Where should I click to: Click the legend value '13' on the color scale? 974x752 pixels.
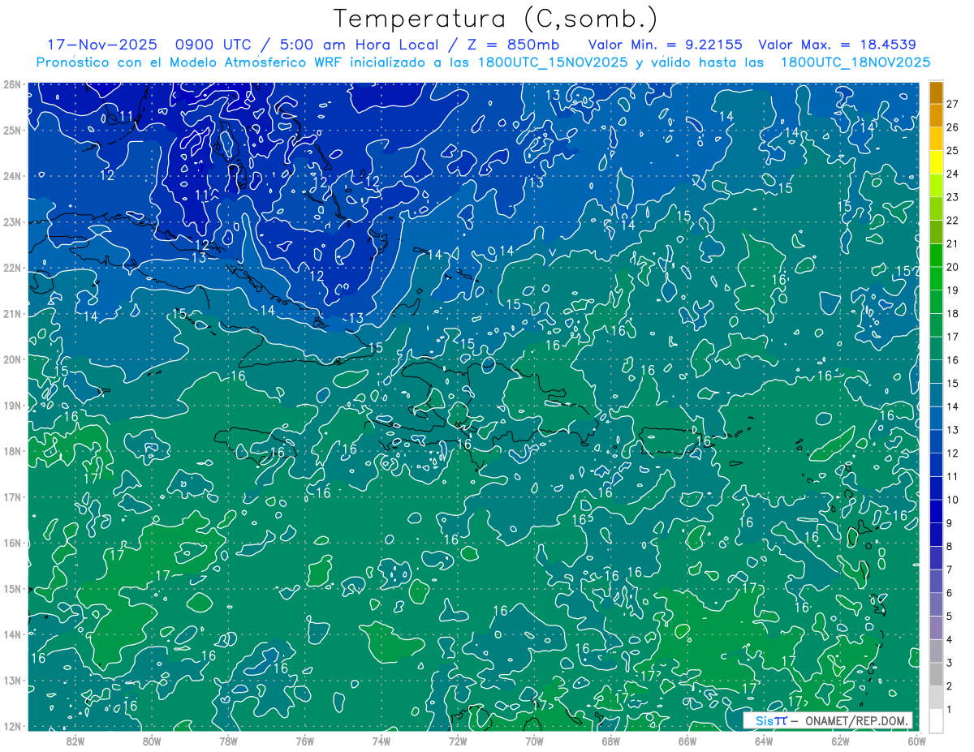pos(952,430)
